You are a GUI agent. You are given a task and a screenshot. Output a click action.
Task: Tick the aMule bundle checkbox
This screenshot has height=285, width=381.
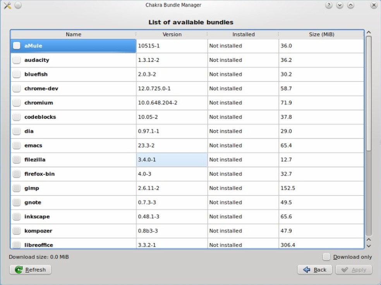point(16,46)
